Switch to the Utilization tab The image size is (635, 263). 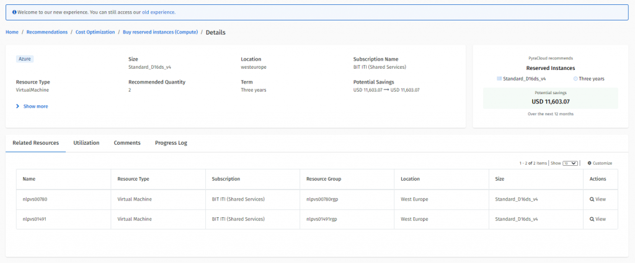pyautogui.click(x=86, y=143)
